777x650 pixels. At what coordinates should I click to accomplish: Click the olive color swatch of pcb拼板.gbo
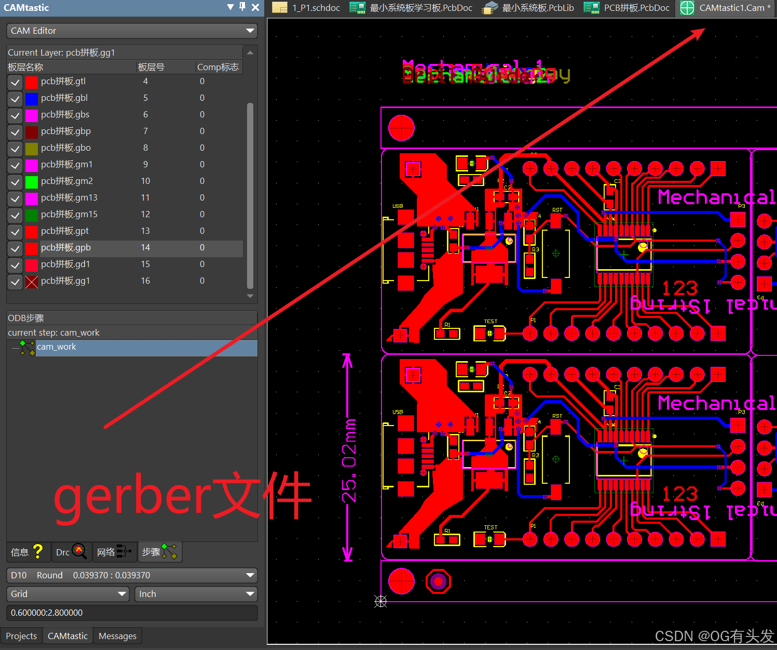(32, 149)
